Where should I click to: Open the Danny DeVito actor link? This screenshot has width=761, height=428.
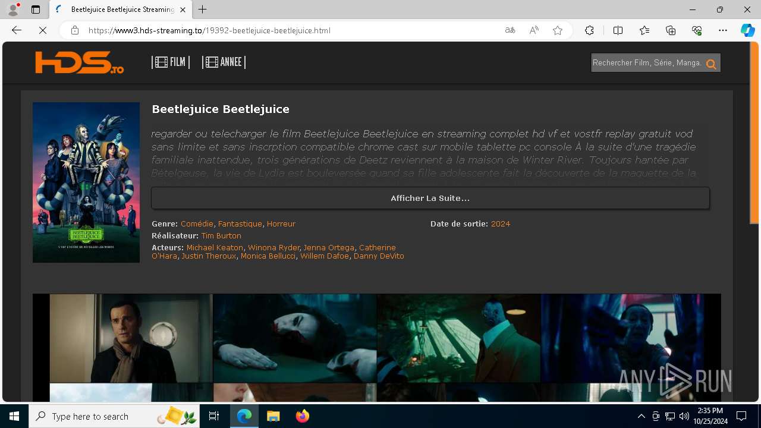pyautogui.click(x=379, y=256)
